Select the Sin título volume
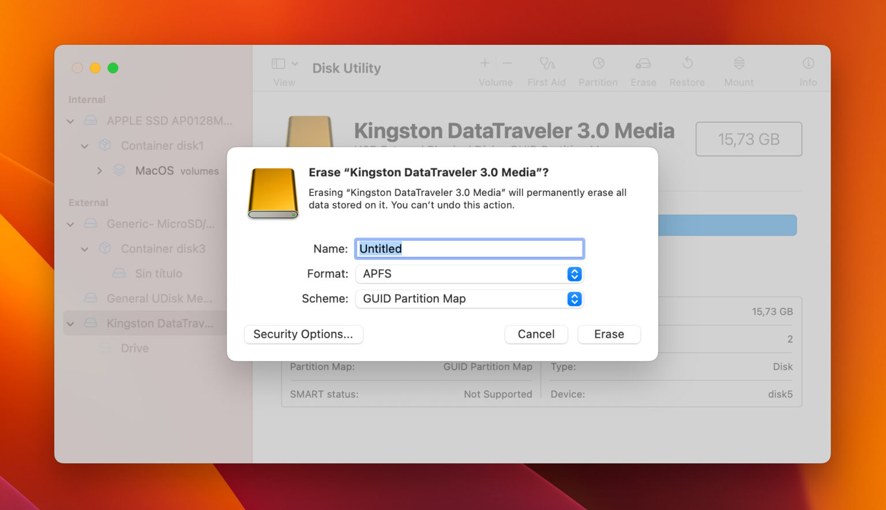This screenshot has width=886, height=510. 158,273
